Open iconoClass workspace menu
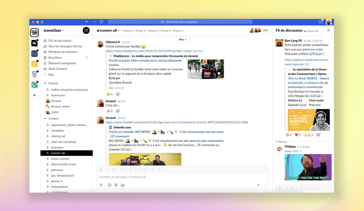The height and width of the screenshot is (211, 364). tap(54, 30)
